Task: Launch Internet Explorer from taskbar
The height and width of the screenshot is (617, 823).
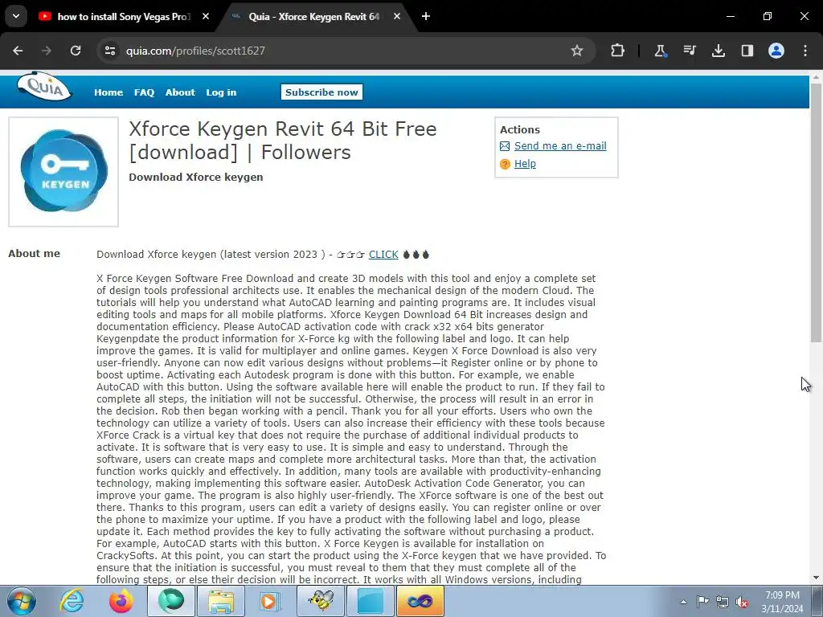Action: (72, 601)
